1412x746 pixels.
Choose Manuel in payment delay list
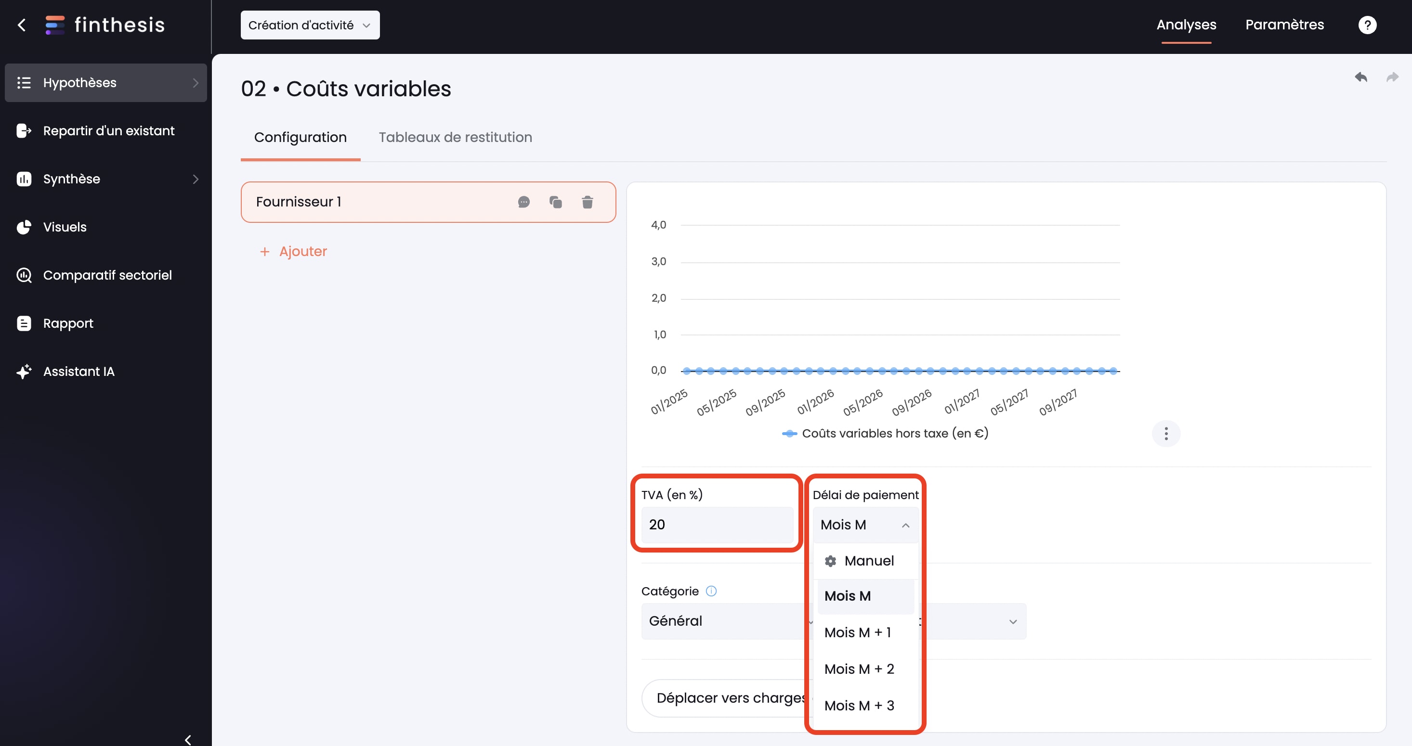tap(865, 561)
